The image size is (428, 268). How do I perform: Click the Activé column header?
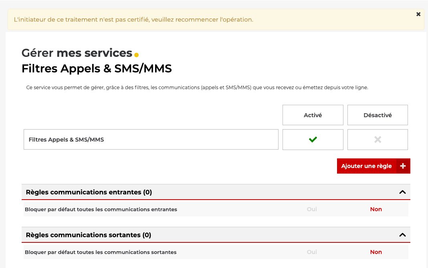pos(313,115)
